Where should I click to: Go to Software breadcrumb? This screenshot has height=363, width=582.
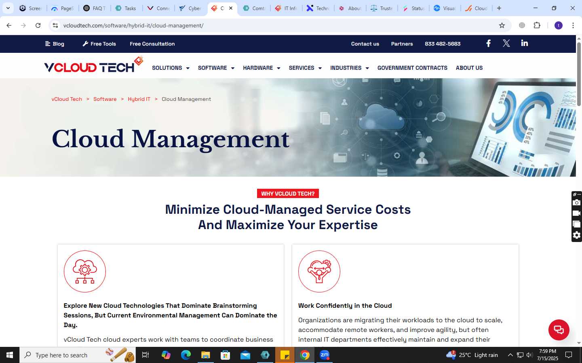tap(105, 99)
